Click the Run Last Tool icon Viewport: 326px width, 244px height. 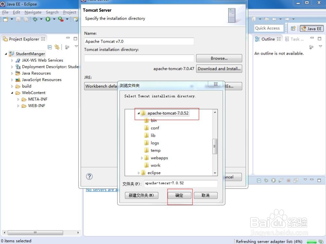[x=61, y=19]
